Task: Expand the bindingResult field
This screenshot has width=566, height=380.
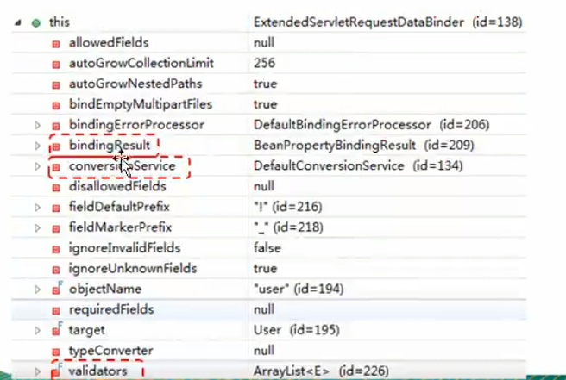Action: tap(37, 146)
